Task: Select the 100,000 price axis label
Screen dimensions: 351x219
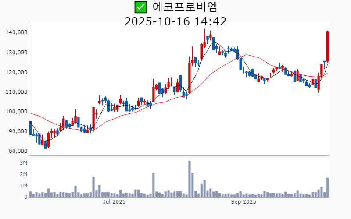Action: [17, 111]
